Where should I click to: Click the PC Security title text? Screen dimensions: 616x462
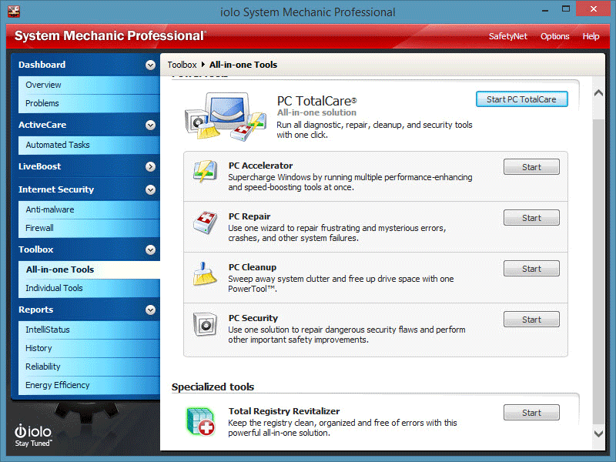coord(253,318)
